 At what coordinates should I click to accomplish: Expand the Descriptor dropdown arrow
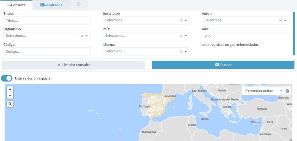[x=186, y=20]
